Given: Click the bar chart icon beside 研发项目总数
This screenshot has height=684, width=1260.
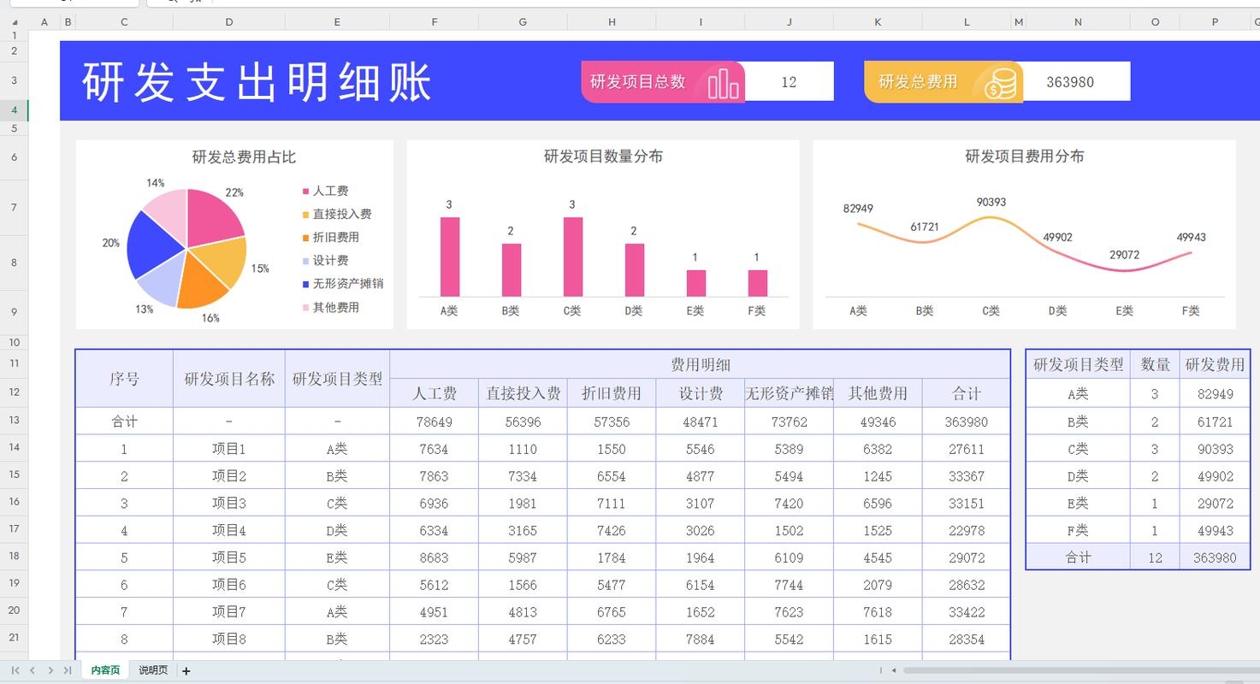Looking at the screenshot, I should coord(723,83).
